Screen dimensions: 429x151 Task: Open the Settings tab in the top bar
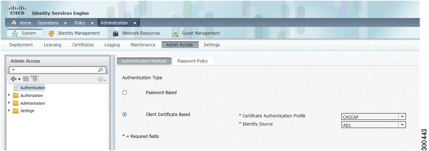[x=211, y=45]
